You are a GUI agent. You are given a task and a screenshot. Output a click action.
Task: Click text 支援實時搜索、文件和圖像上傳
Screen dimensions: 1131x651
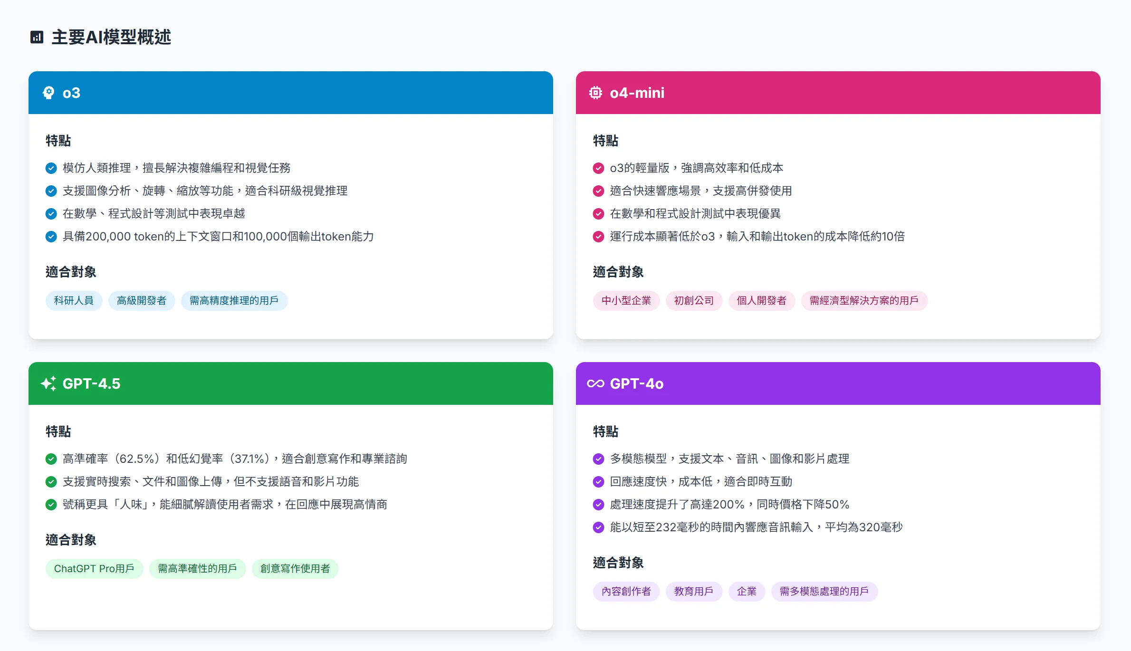click(143, 482)
